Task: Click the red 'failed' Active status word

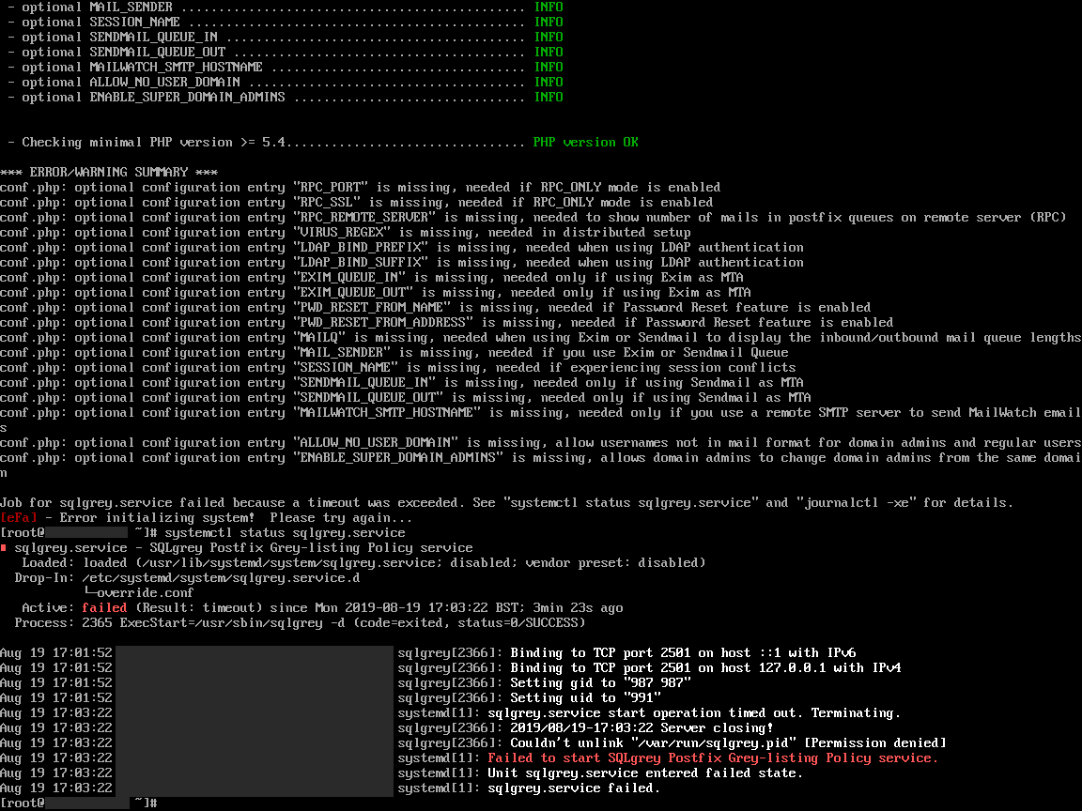Action: click(104, 607)
